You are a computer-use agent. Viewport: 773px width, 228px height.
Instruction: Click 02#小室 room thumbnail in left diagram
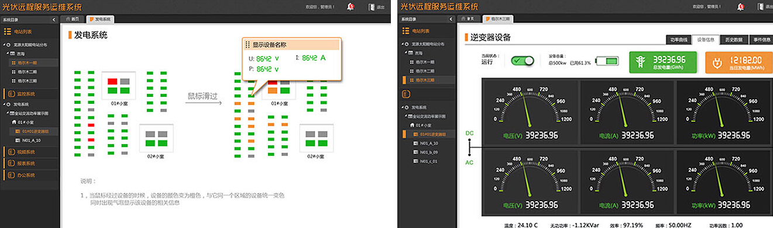tap(156, 138)
